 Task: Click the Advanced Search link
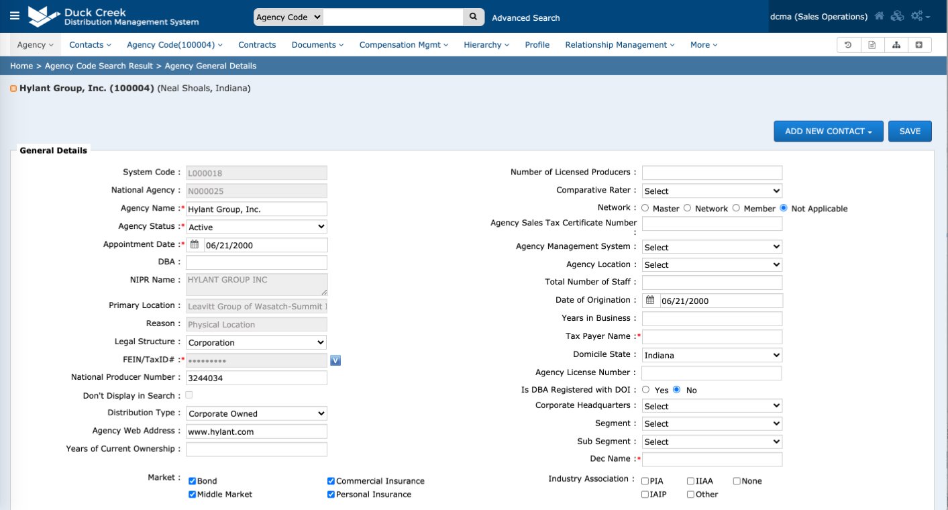click(526, 18)
